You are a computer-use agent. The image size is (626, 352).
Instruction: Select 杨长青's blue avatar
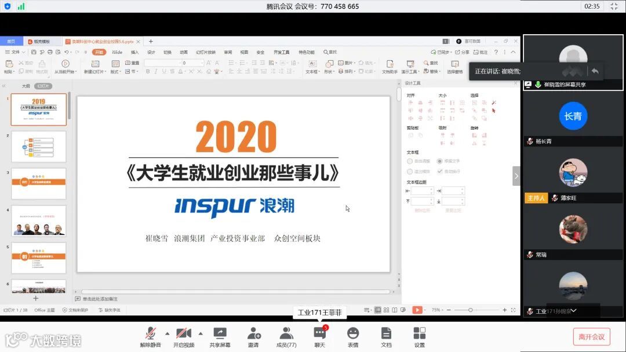pos(573,116)
